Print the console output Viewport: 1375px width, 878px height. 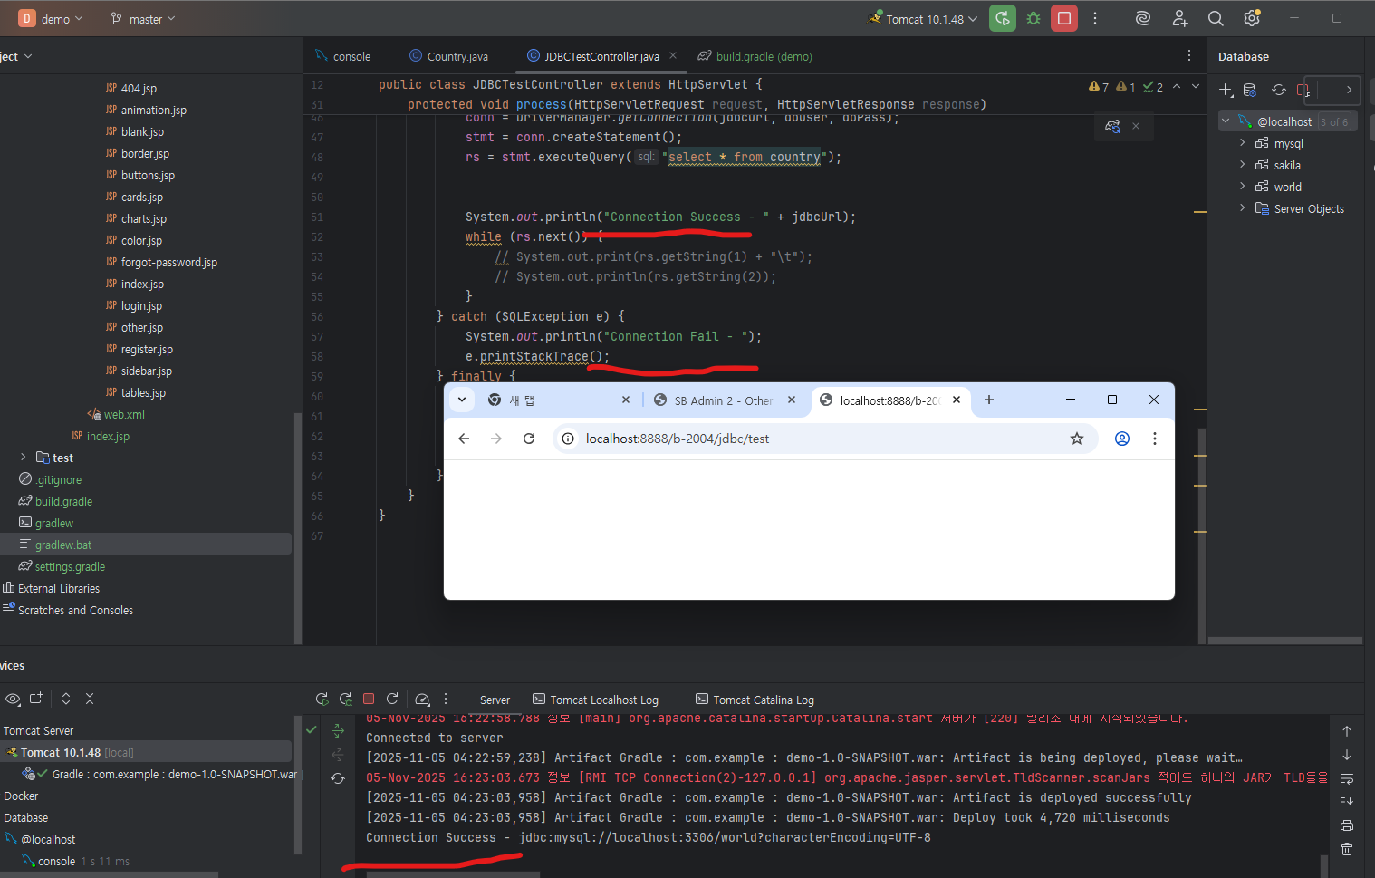point(1347,825)
